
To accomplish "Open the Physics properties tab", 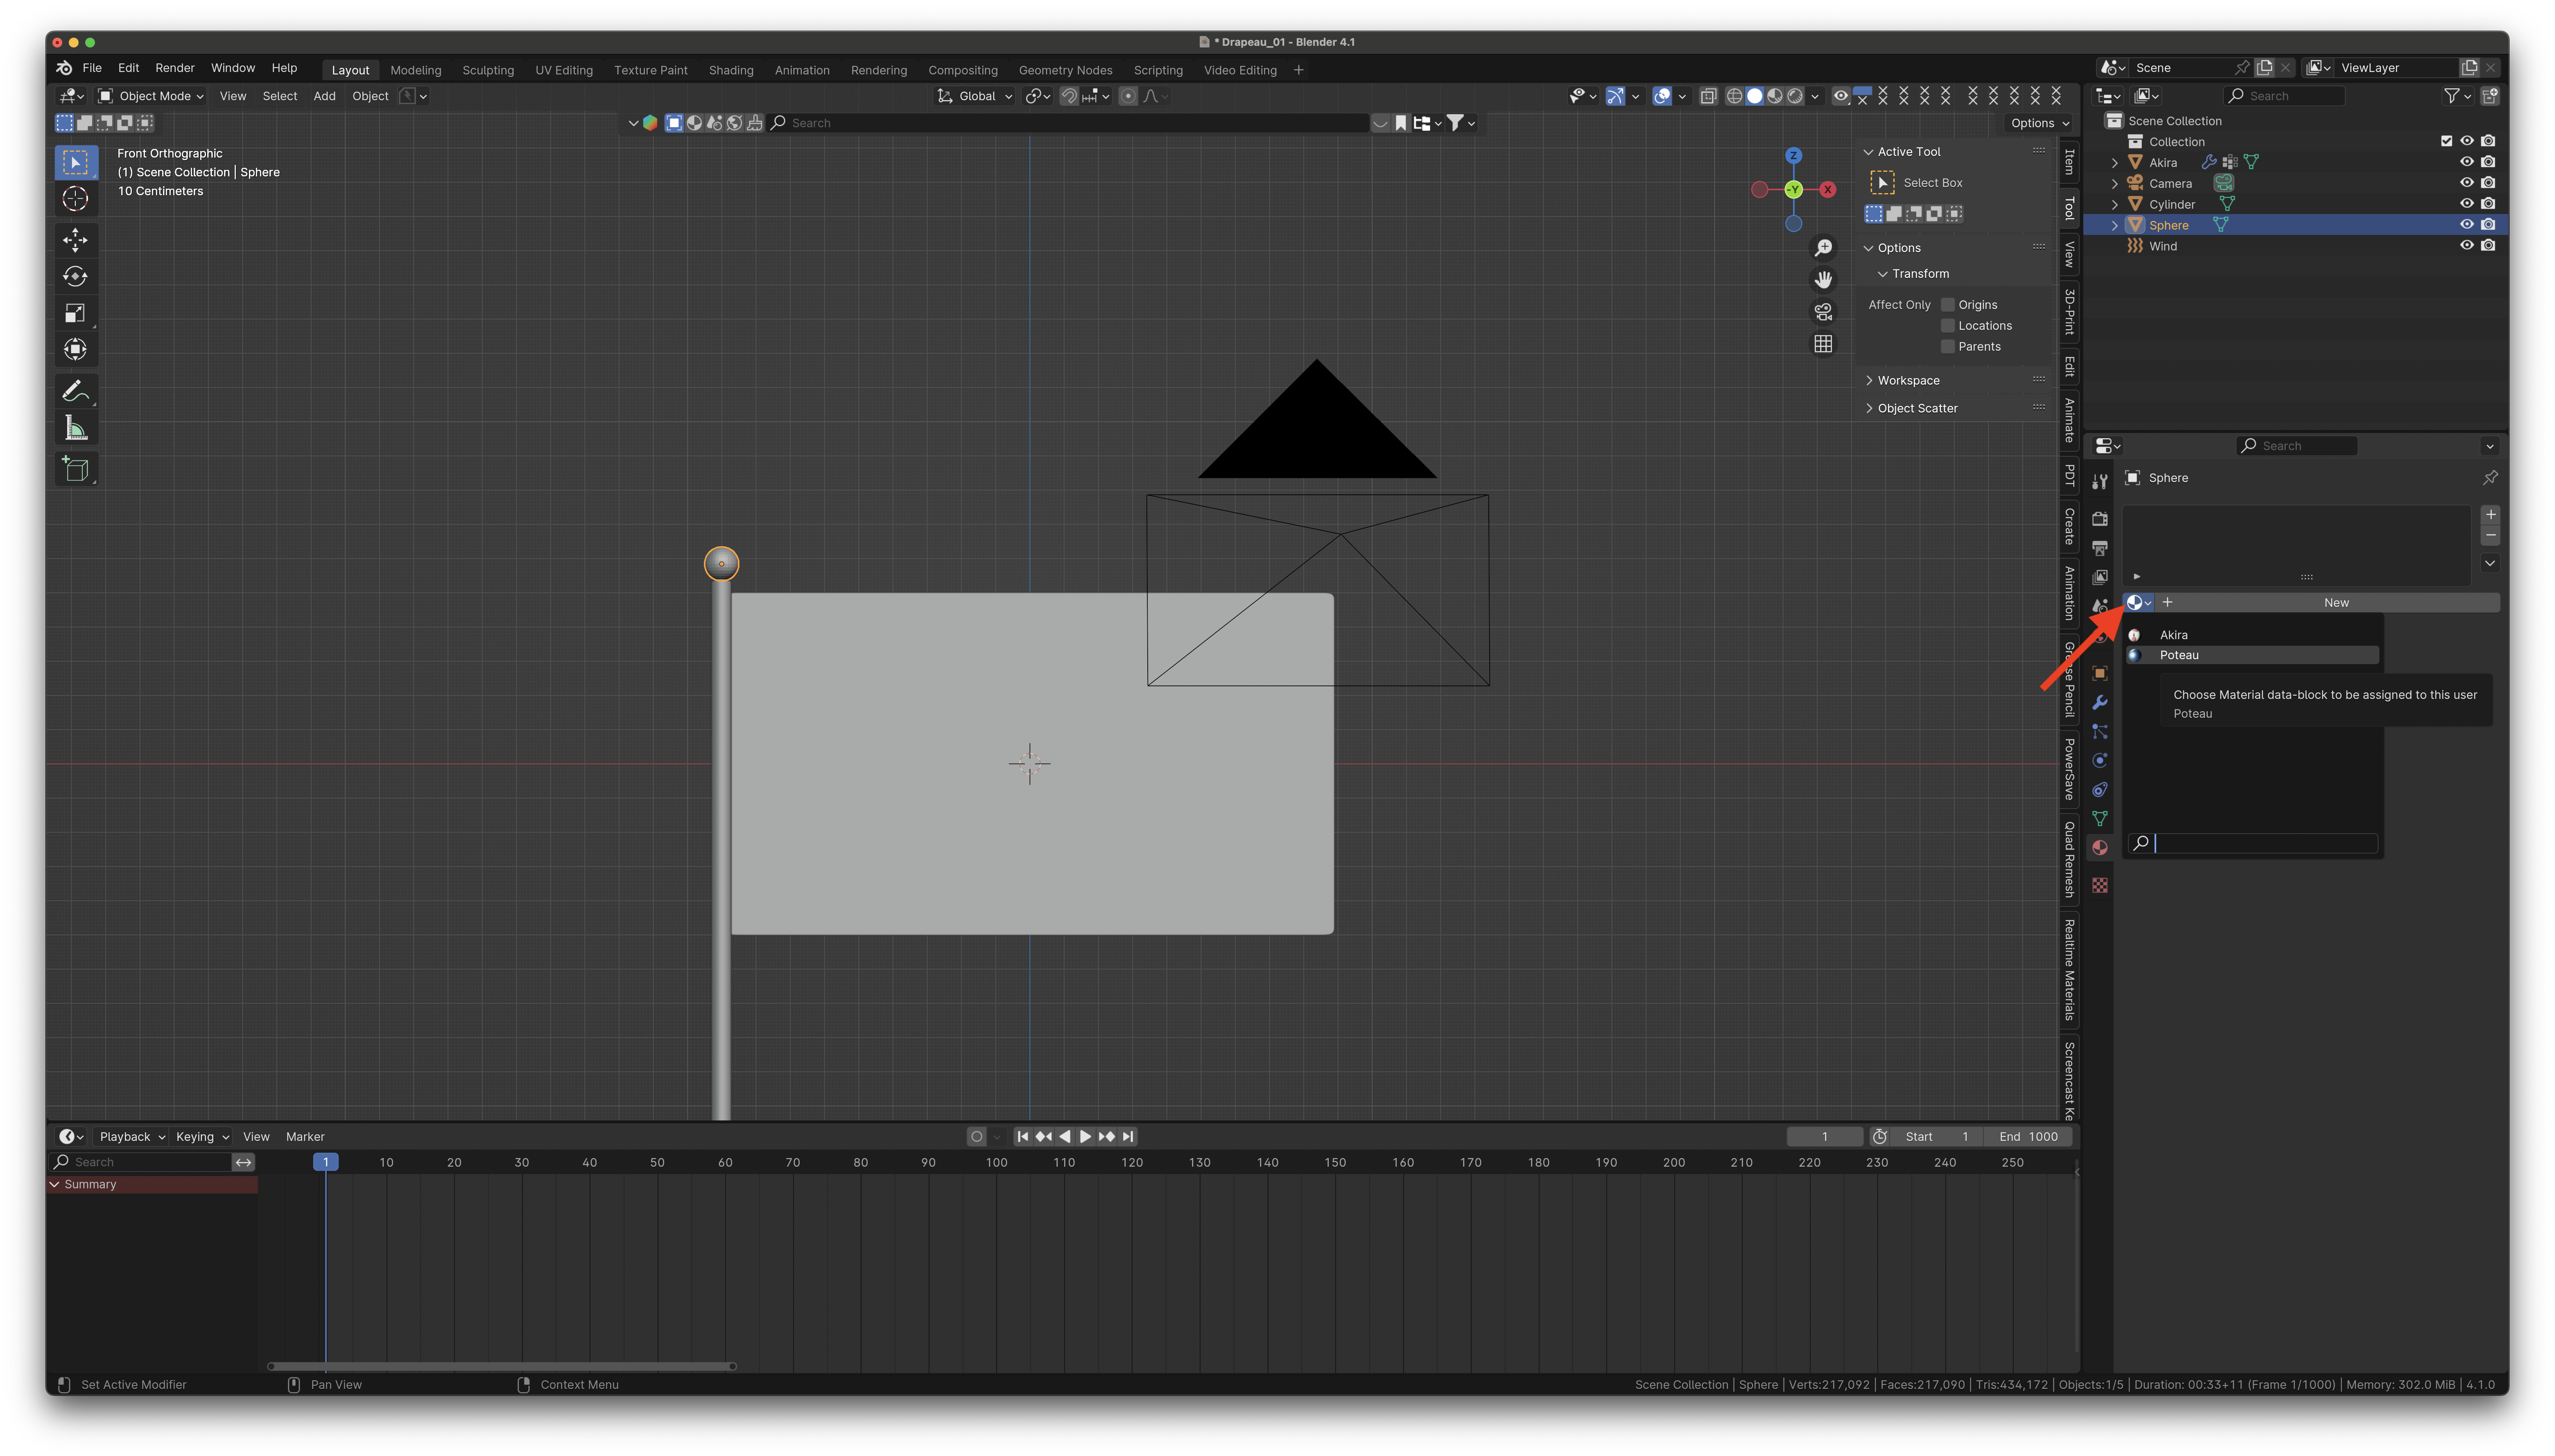I will point(2100,761).
